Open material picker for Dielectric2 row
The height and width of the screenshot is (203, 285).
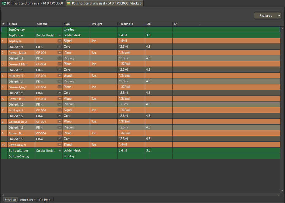point(60,58)
